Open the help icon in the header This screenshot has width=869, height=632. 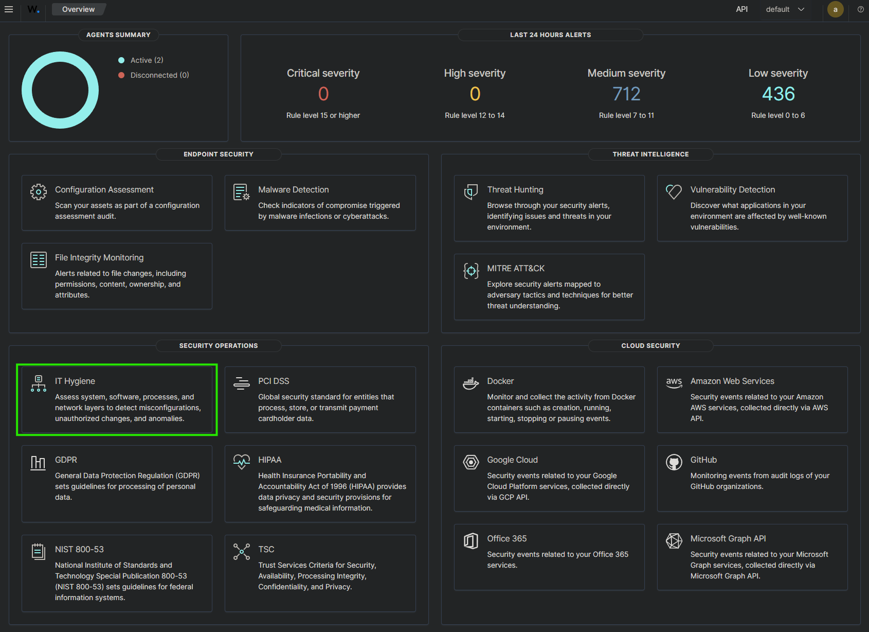pos(860,9)
